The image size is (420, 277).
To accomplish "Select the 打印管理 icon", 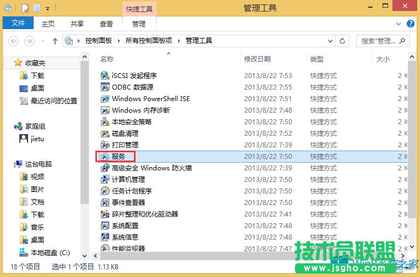I will [105, 145].
